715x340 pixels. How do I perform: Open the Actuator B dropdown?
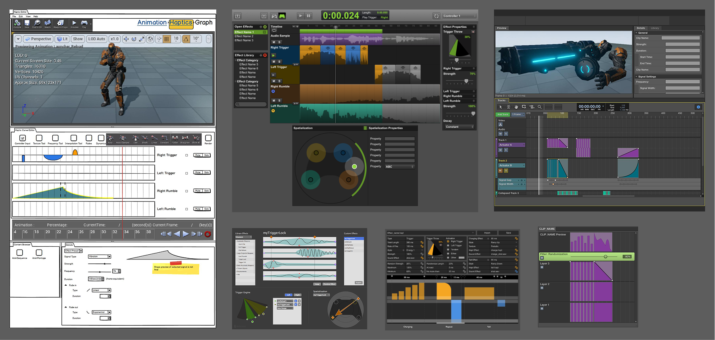511,165
